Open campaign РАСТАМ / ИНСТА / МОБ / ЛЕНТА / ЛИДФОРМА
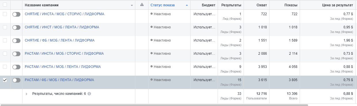Screen dimensions: 357x106 click(63, 67)
